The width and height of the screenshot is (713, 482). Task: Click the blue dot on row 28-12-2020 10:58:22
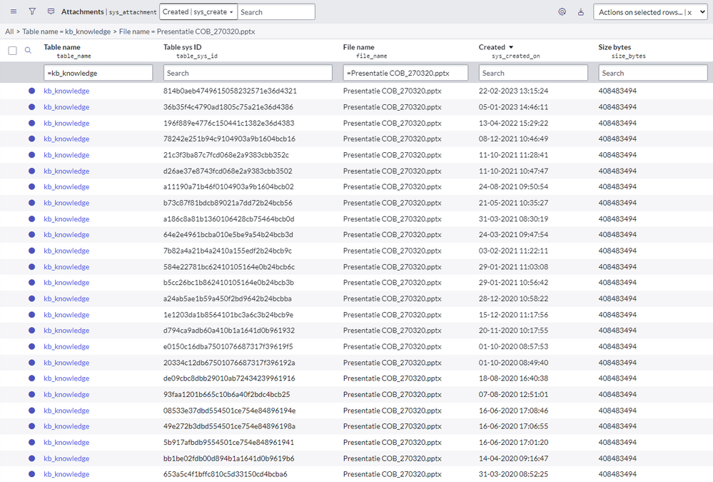32,298
